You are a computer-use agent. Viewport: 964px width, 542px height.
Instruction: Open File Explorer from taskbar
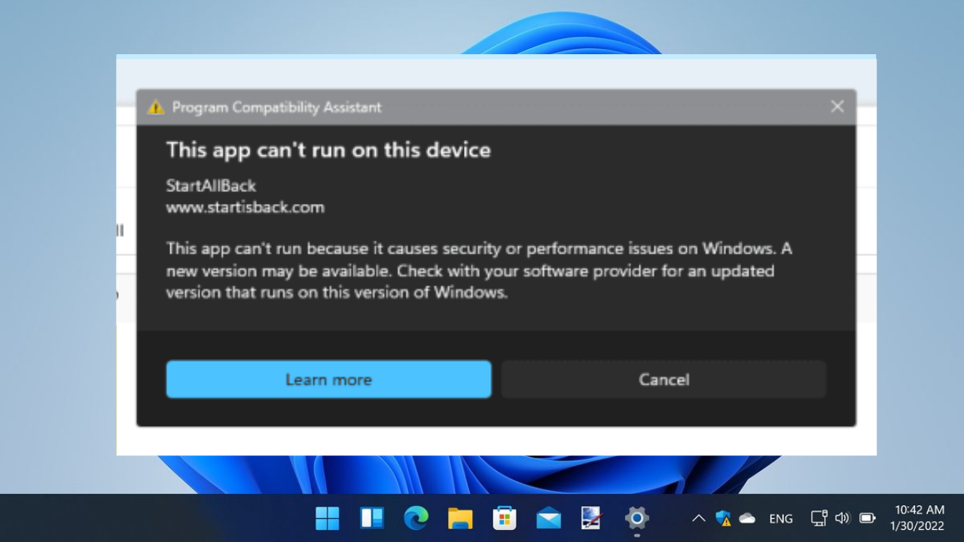point(459,518)
